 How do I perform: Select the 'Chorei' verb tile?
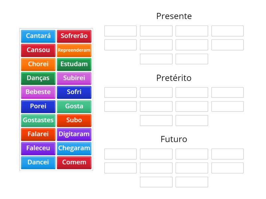click(38, 64)
